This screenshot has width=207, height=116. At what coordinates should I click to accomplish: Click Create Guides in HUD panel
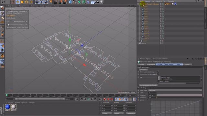(x=11, y=18)
